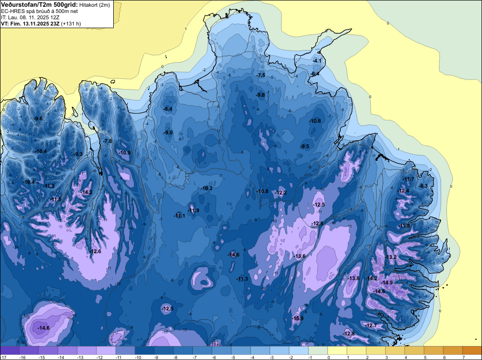The image size is (482, 360).
Task: Click the title text Veðurstofan/T2m 500grid
Action: point(40,5)
